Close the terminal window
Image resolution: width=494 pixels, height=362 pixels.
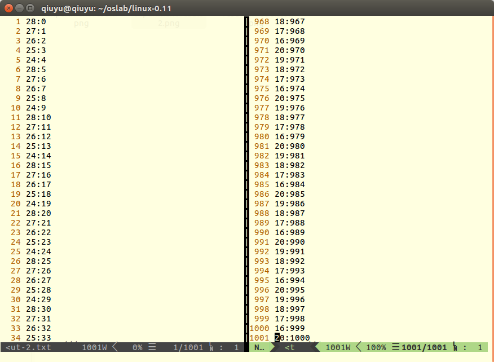click(8, 8)
